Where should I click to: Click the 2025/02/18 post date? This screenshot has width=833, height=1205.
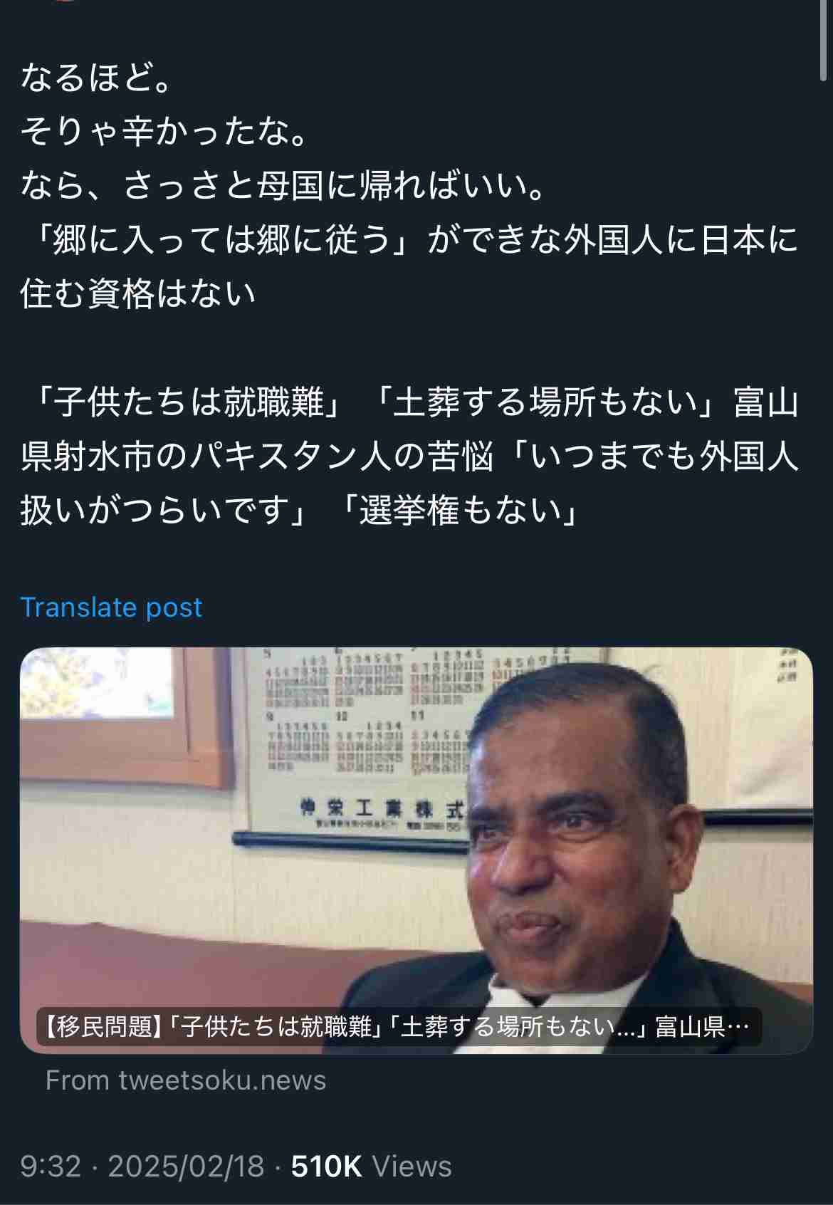pos(186,1167)
